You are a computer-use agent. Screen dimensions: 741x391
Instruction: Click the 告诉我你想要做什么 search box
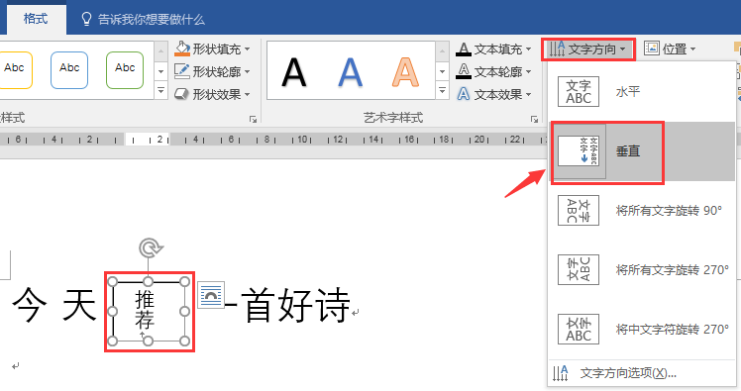pos(151,20)
